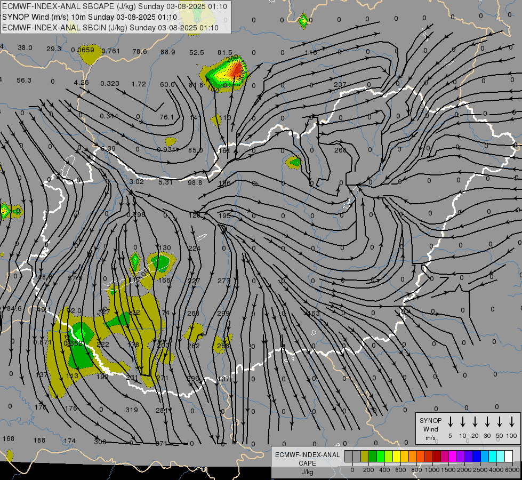The height and width of the screenshot is (480, 522).
Task: Click the 5 m/s wind arrow in legend
Action: coord(450,422)
